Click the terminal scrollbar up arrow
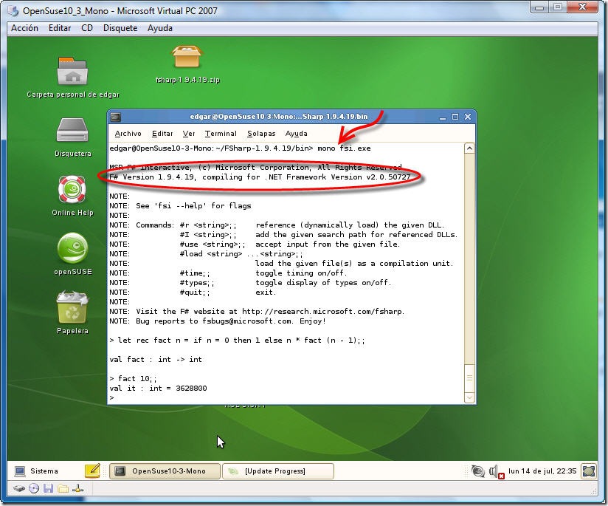This screenshot has width=608, height=506. (469, 148)
